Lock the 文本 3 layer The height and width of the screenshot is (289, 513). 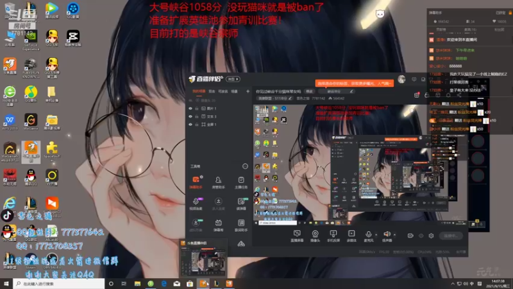point(197,116)
